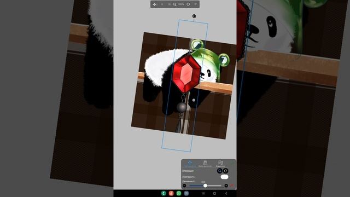Choose the zoom operation magnifier button
Screen dimensions: 350x197
pyautogui.click(x=220, y=171)
